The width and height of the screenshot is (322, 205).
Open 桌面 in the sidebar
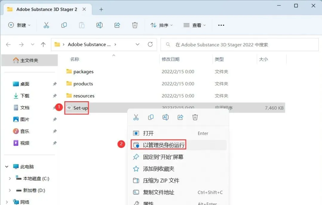coord(24,84)
